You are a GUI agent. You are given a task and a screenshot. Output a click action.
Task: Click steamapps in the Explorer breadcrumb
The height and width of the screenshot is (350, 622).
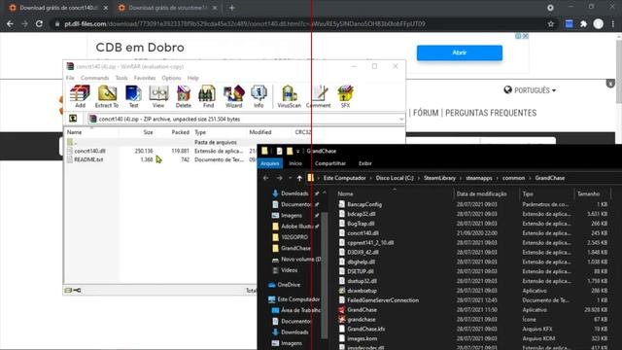click(479, 178)
